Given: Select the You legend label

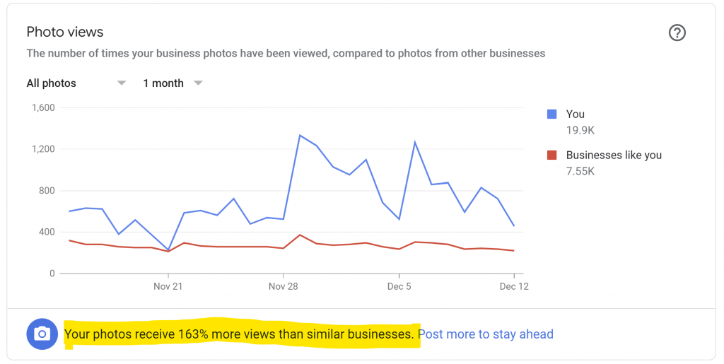Looking at the screenshot, I should 576,114.
